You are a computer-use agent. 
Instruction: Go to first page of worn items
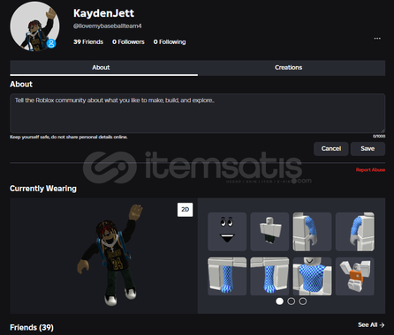tap(279, 301)
